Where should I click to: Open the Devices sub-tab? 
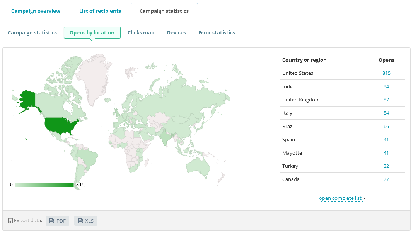tap(176, 32)
